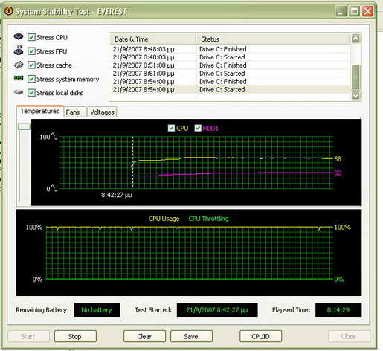Uncheck Stress local disks
This screenshot has height=351, width=383.
coord(31,93)
